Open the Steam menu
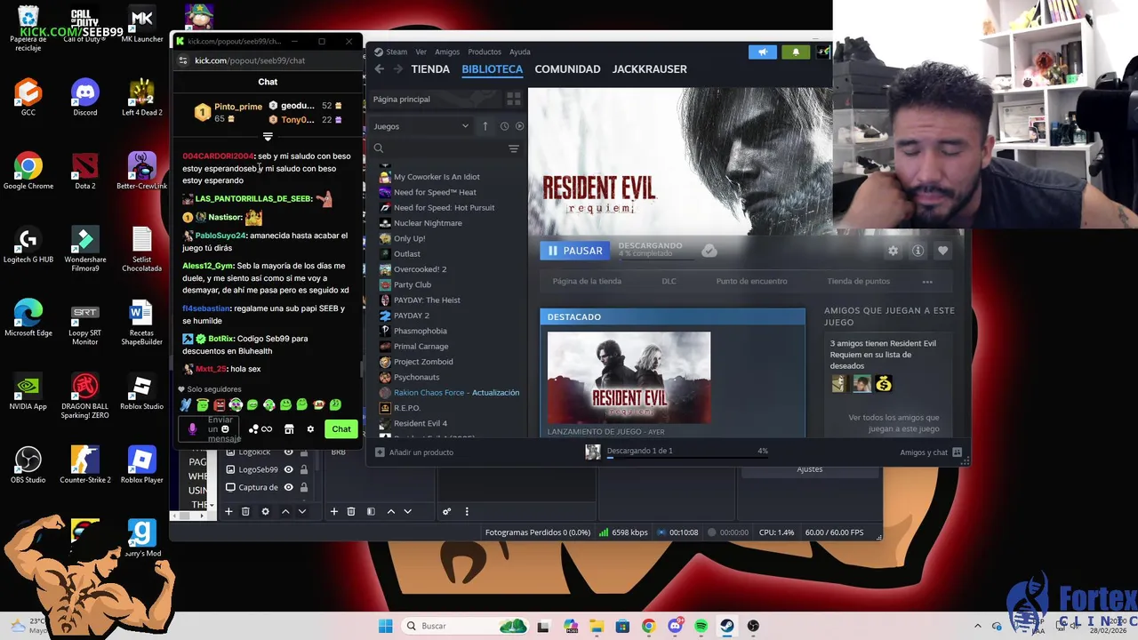 [391, 52]
